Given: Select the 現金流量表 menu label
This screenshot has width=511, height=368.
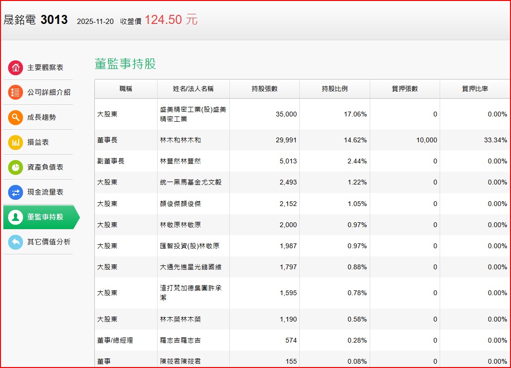Looking at the screenshot, I should point(45,192).
